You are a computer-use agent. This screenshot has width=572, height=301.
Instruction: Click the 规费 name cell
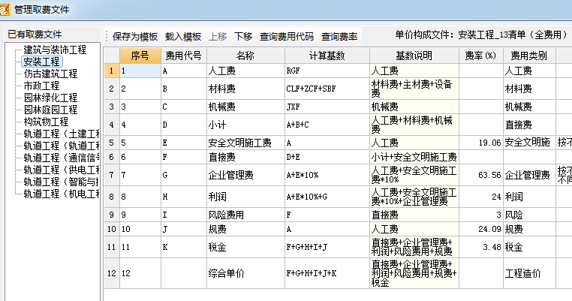click(245, 229)
